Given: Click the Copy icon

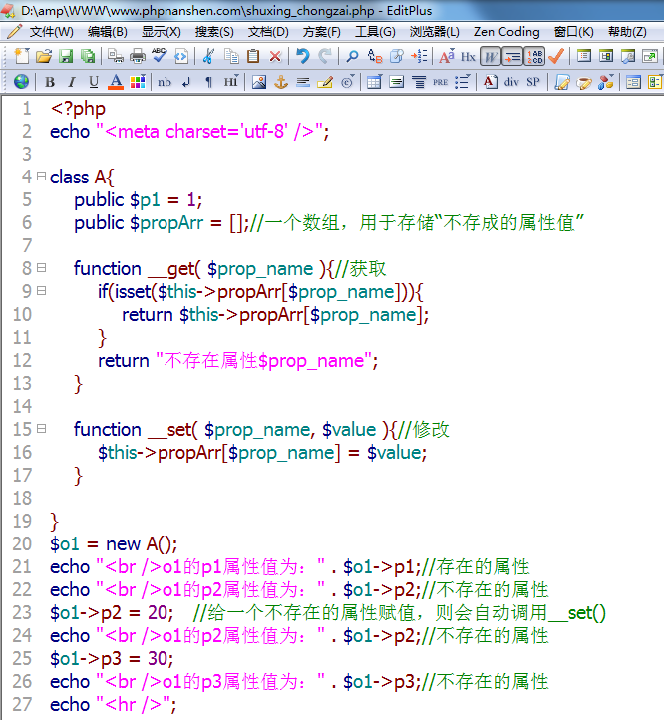Looking at the screenshot, I should click(x=231, y=56).
